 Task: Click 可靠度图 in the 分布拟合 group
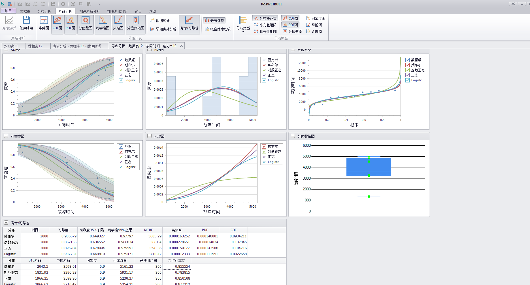click(x=316, y=18)
